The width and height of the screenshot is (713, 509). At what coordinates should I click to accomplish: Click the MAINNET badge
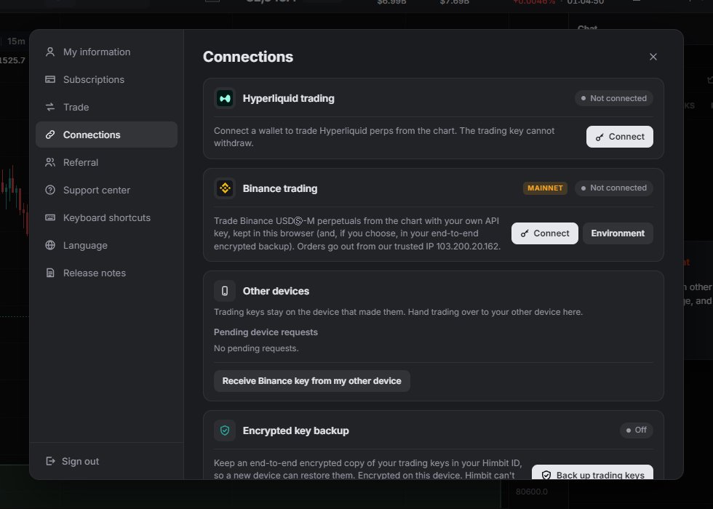(x=545, y=188)
